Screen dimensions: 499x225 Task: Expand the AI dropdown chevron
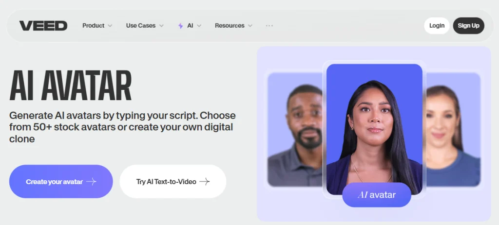pyautogui.click(x=199, y=26)
